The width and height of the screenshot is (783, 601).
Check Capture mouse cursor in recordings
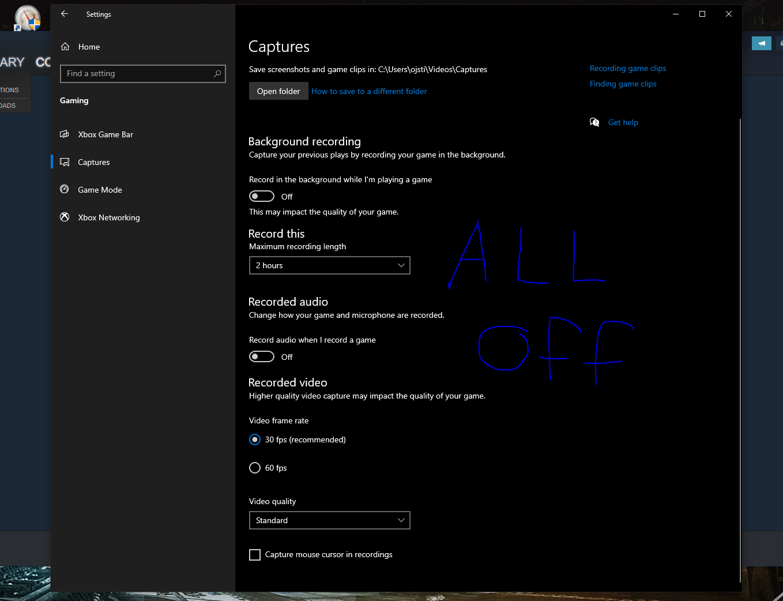coord(255,555)
